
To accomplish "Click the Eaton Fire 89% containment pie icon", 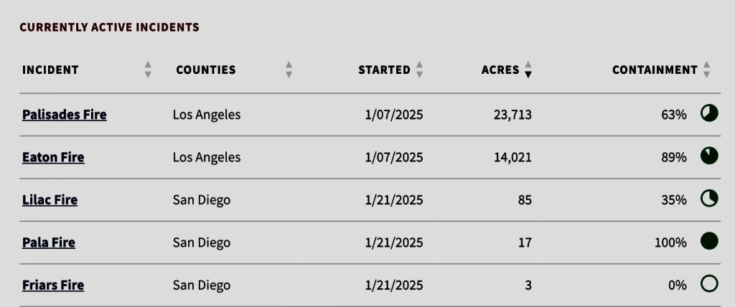I will [x=709, y=156].
